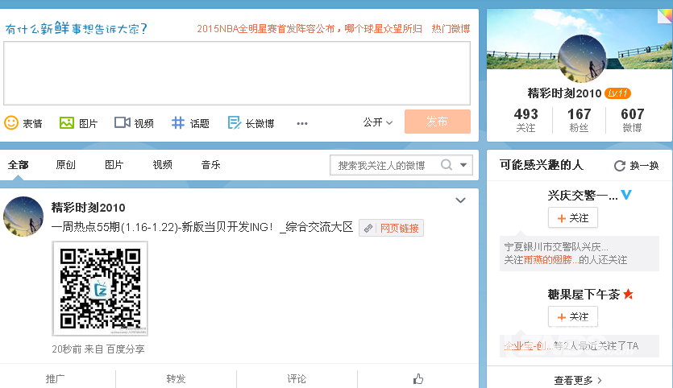The width and height of the screenshot is (673, 388).
Task: Click 评论 to comment on post
Action: coord(297,378)
